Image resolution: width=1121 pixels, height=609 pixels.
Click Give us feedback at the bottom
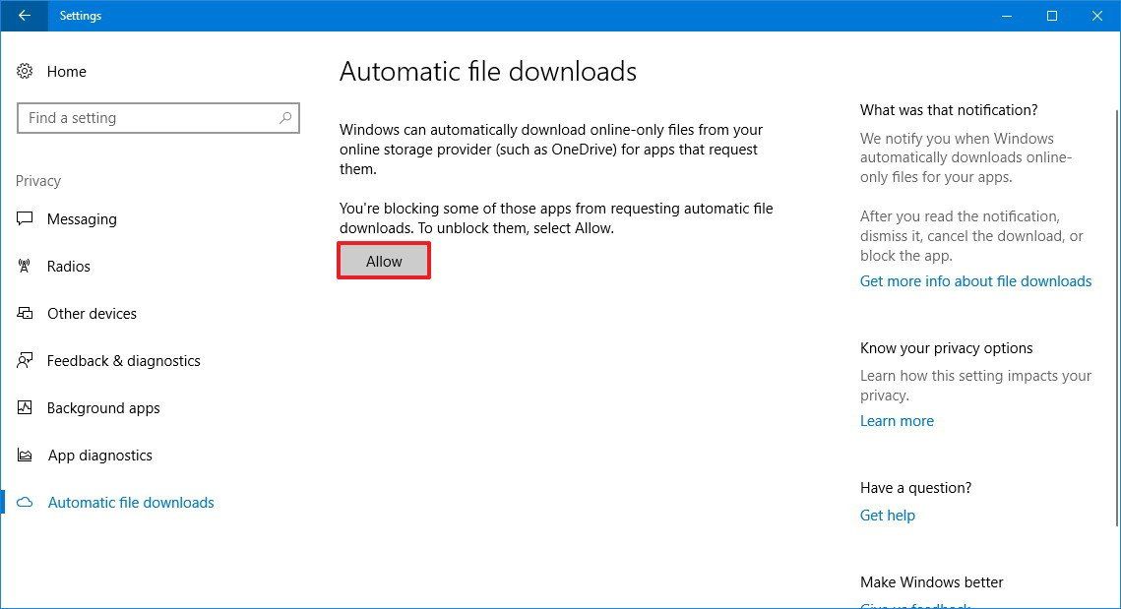(x=914, y=605)
